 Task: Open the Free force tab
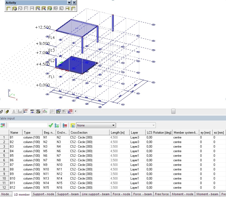coord(162,194)
